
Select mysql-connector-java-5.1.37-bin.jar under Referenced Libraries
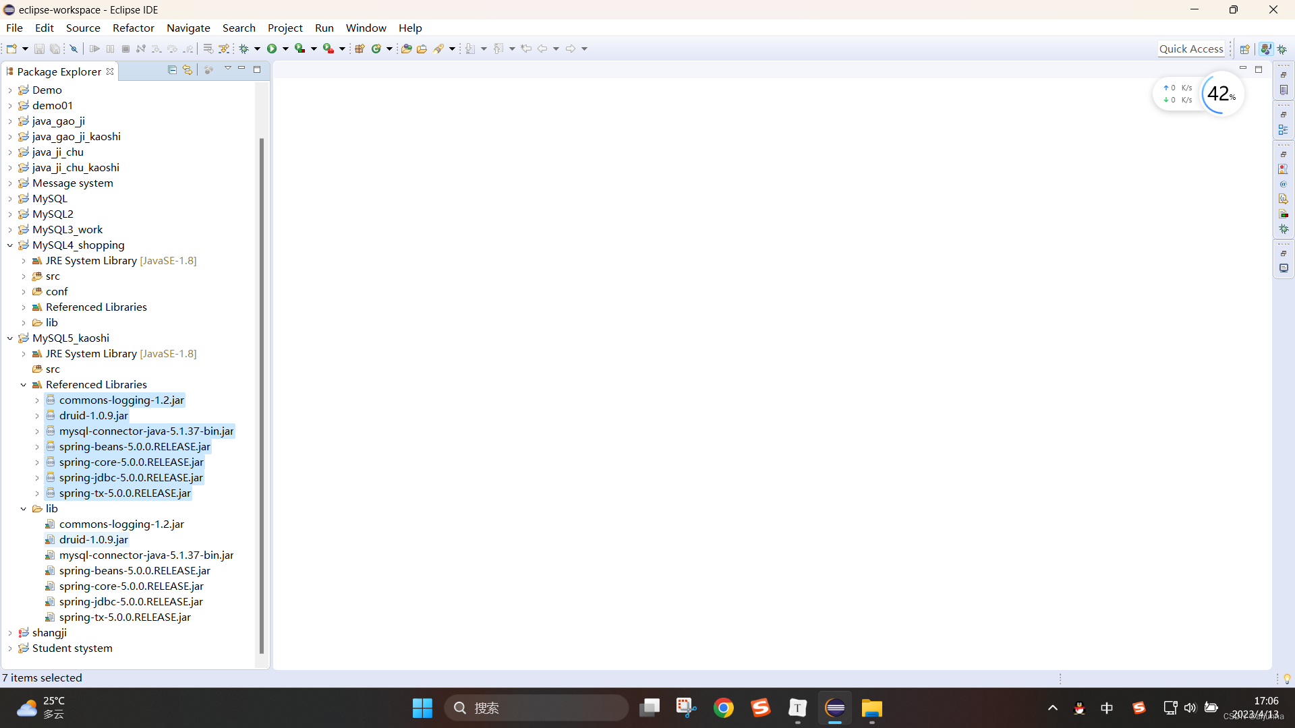[146, 431]
